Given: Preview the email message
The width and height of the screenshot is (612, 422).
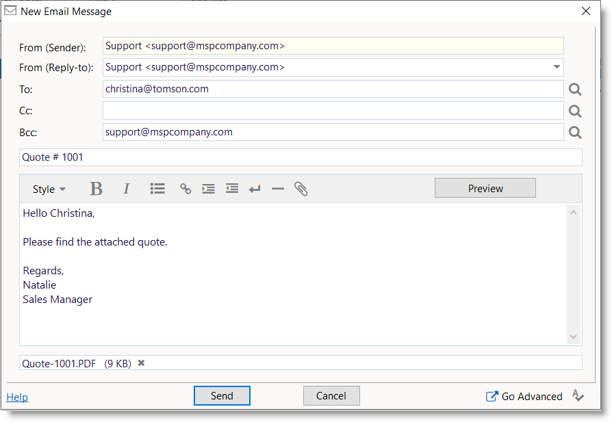Looking at the screenshot, I should (485, 188).
